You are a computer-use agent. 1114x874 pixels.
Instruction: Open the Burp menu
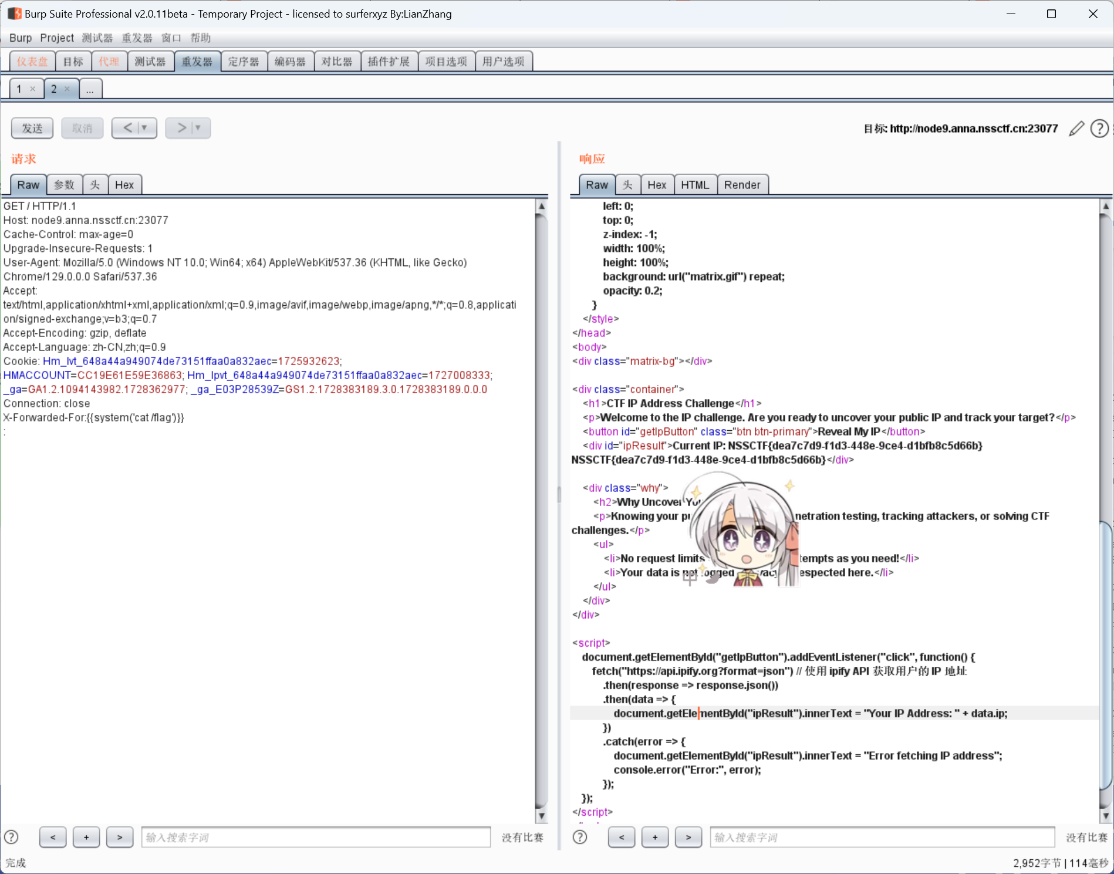(21, 38)
